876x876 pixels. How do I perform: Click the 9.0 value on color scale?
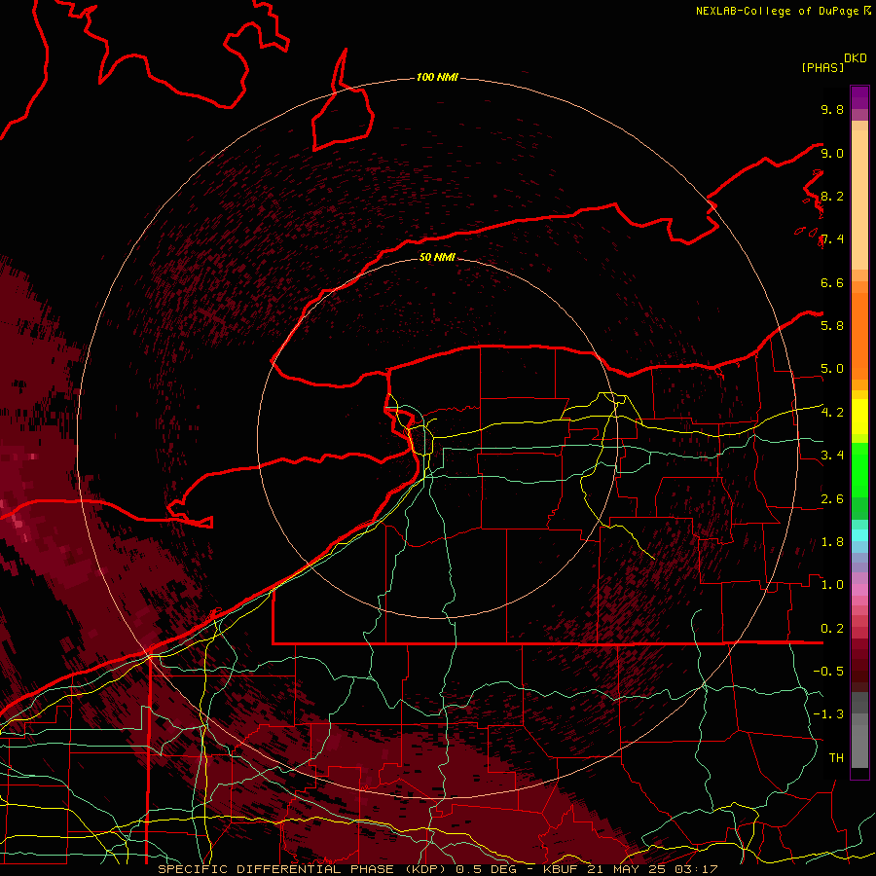832,153
